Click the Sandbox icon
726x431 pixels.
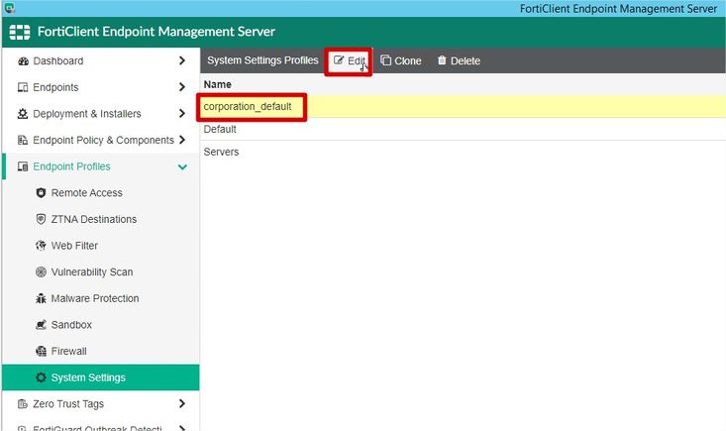pyautogui.click(x=41, y=325)
